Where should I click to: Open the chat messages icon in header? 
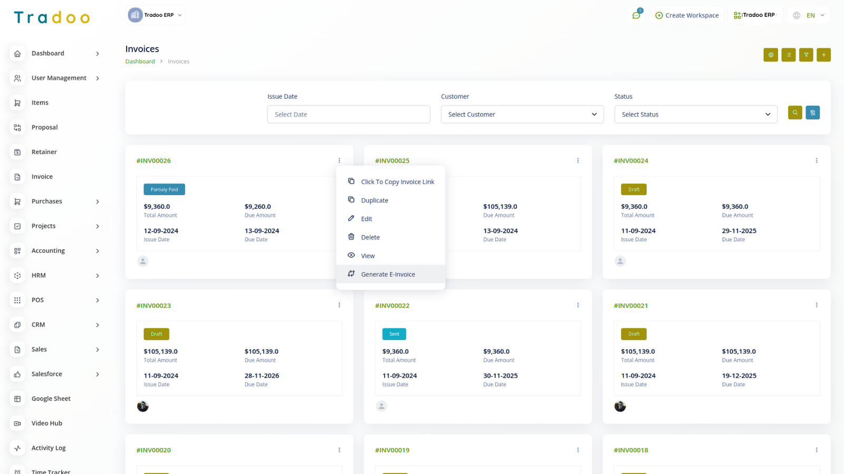point(636,15)
